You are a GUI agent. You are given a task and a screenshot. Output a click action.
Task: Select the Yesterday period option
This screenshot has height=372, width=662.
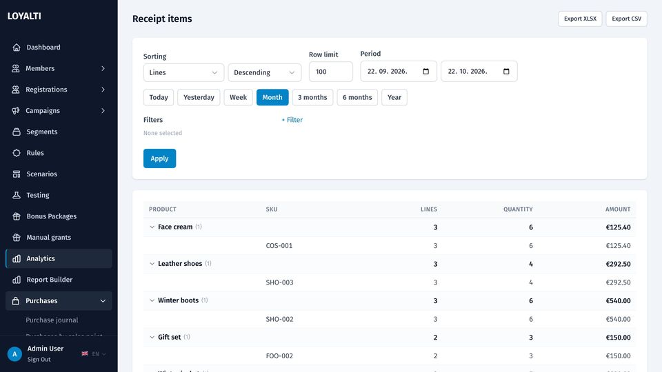199,97
